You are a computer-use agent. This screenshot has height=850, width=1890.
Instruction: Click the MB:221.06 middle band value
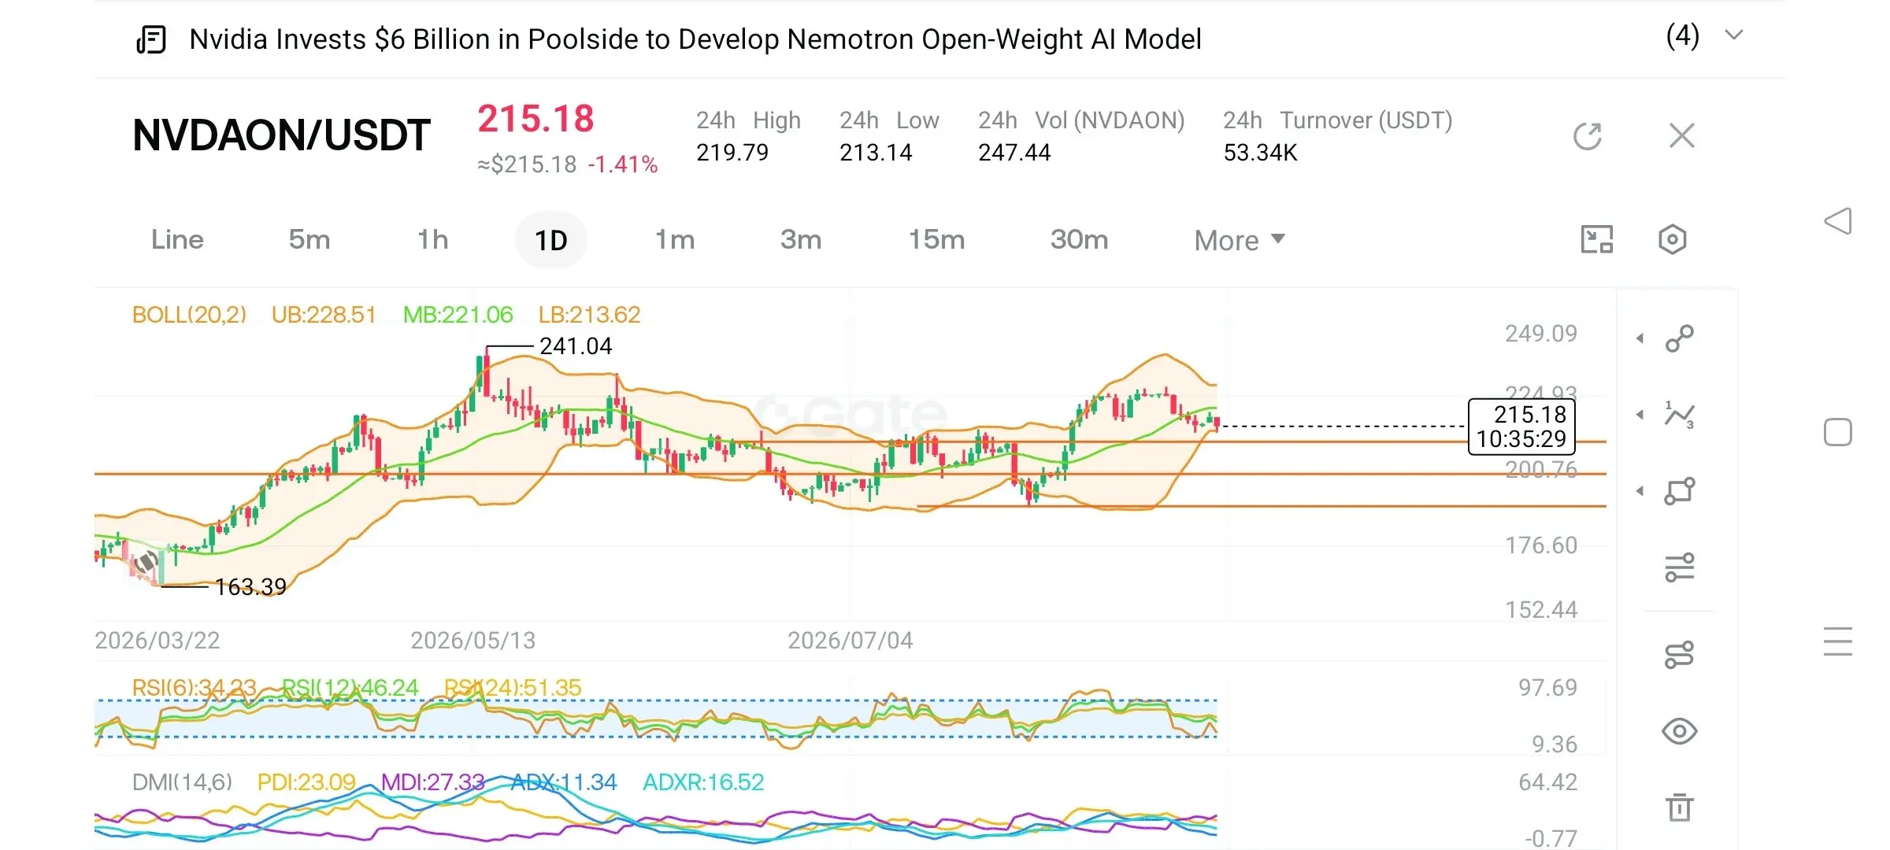pyautogui.click(x=458, y=315)
